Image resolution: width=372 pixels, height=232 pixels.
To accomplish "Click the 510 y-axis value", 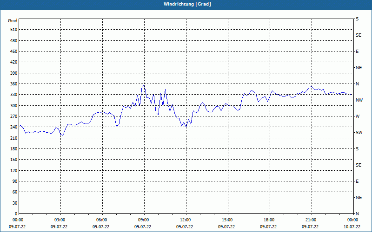I will [x=14, y=30].
